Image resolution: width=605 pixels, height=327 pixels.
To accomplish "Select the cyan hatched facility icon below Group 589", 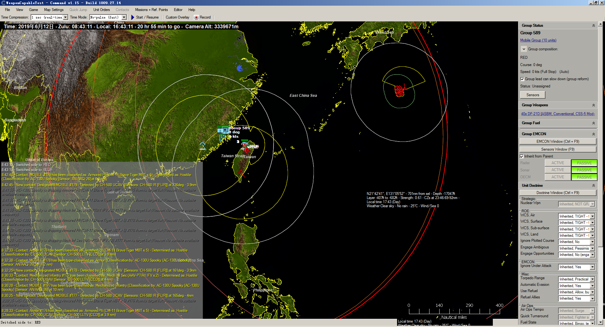I will click(222, 138).
